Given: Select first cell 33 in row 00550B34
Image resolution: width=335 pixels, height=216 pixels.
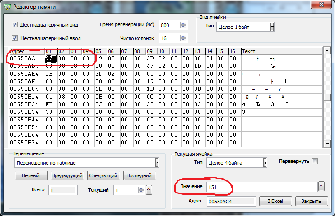Looking at the screenshot, I should [x=51, y=112].
